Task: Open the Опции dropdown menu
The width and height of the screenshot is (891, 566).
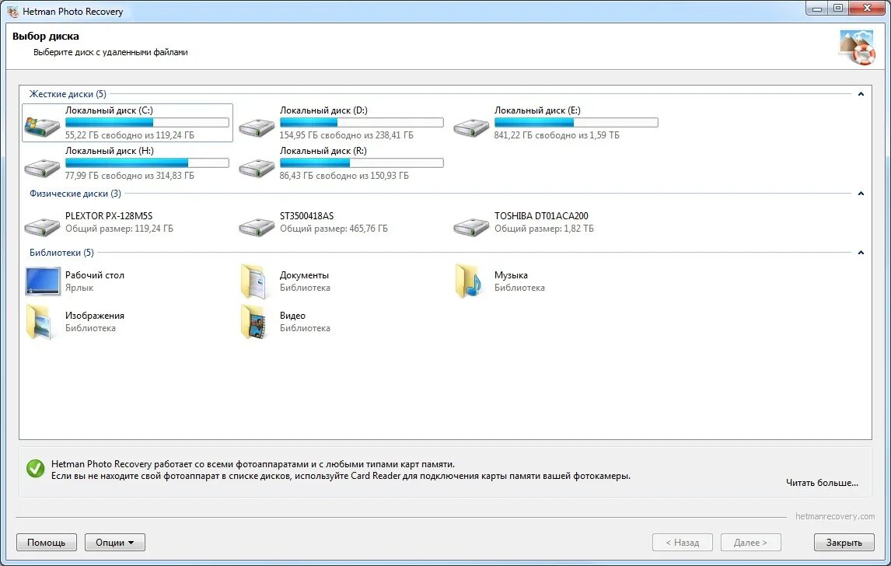Action: coord(115,542)
